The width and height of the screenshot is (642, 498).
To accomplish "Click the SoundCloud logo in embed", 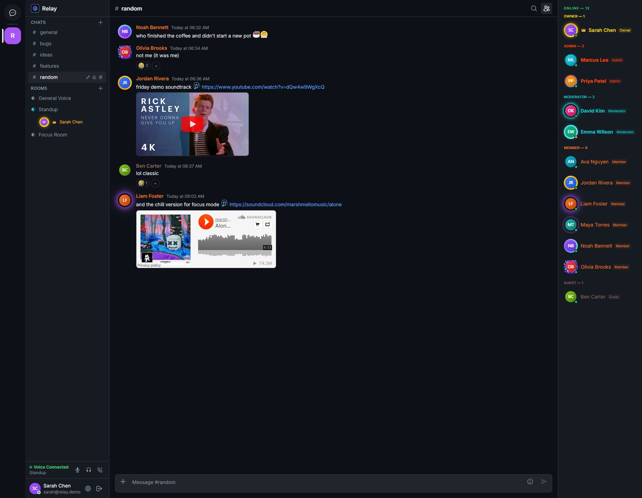I will 254,217.
